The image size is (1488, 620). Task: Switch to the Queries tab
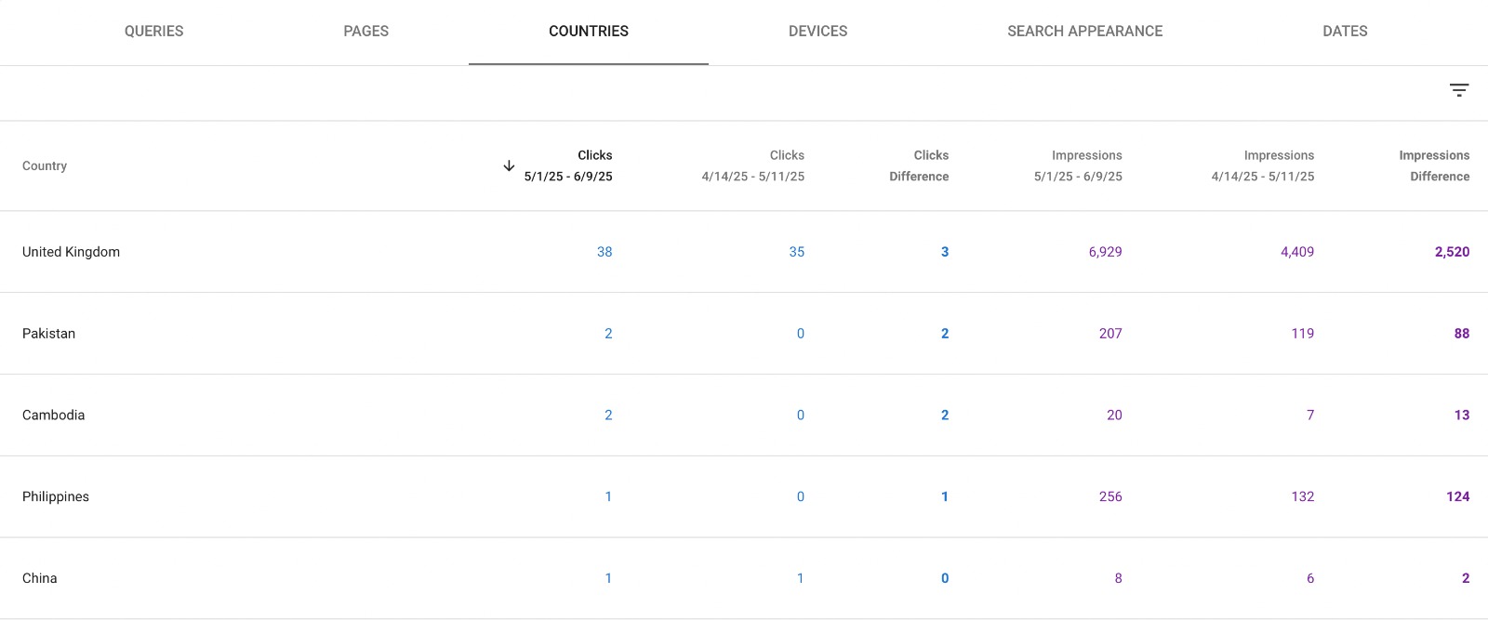pos(154,32)
